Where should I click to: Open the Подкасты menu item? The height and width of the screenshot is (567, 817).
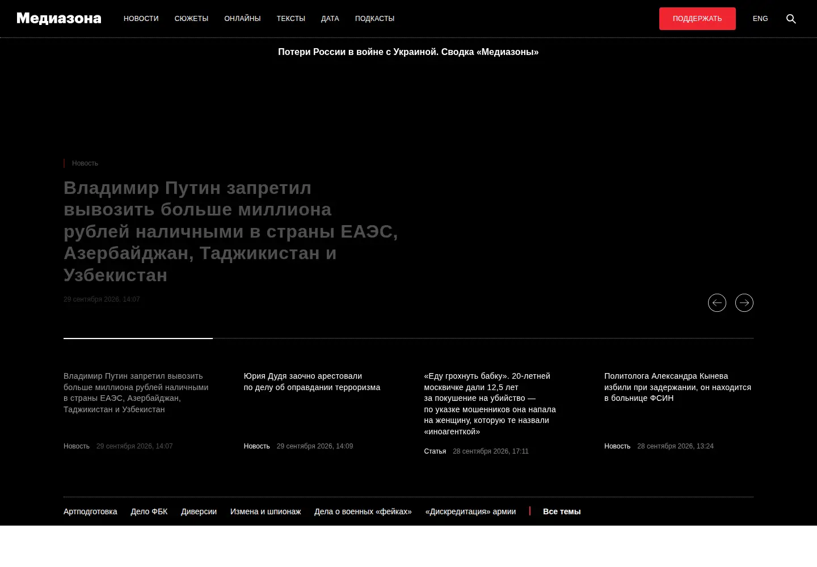[x=374, y=19]
